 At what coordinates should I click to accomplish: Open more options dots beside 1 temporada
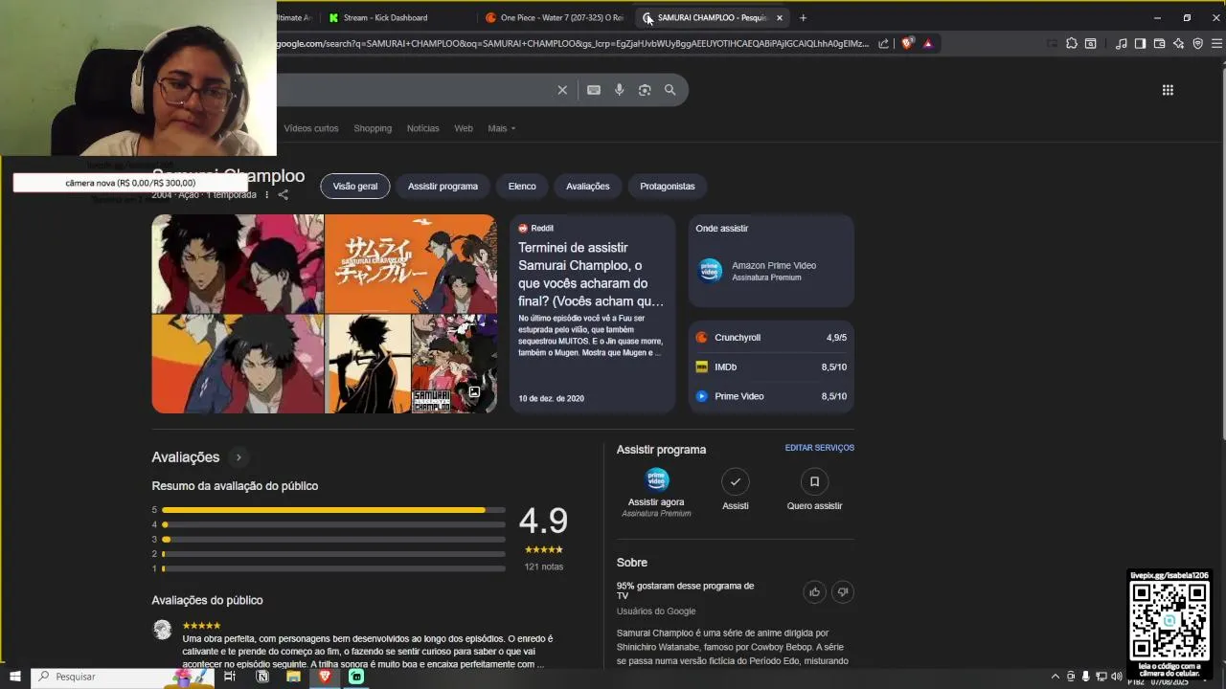267,195
